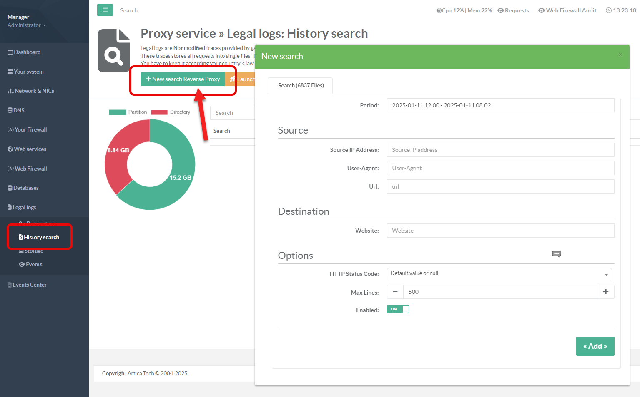
Task: Click the Source IP address field
Action: (x=500, y=150)
